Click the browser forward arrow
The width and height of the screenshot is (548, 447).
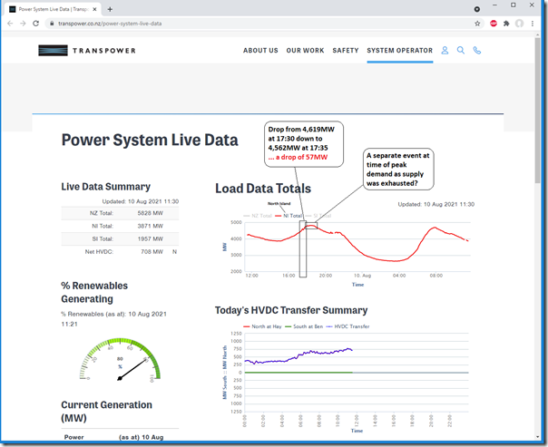click(23, 24)
